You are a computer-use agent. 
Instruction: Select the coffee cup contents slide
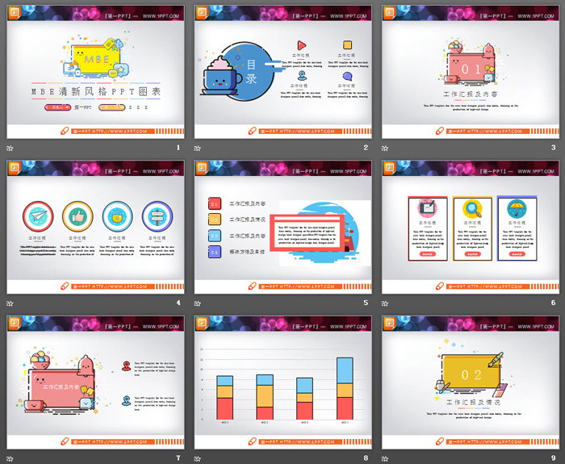point(282,72)
